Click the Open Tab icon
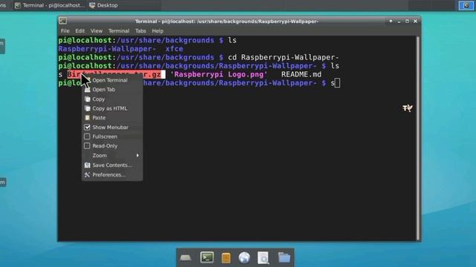Screen dimensions: 476x267 (x=88, y=90)
